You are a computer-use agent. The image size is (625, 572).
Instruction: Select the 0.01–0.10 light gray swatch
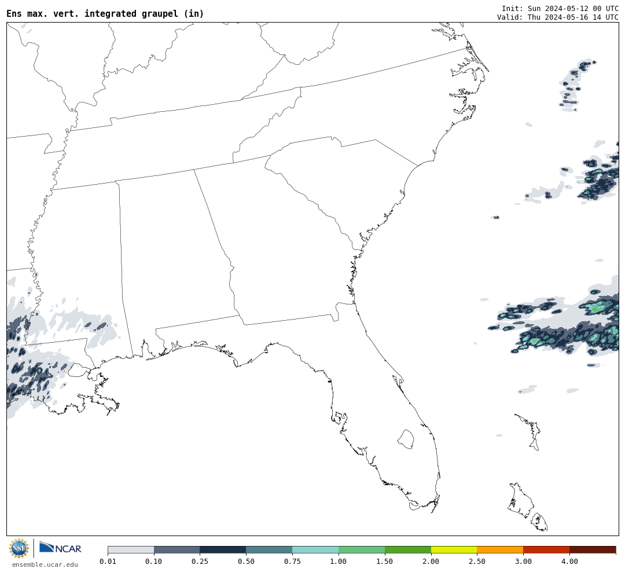[x=131, y=549]
